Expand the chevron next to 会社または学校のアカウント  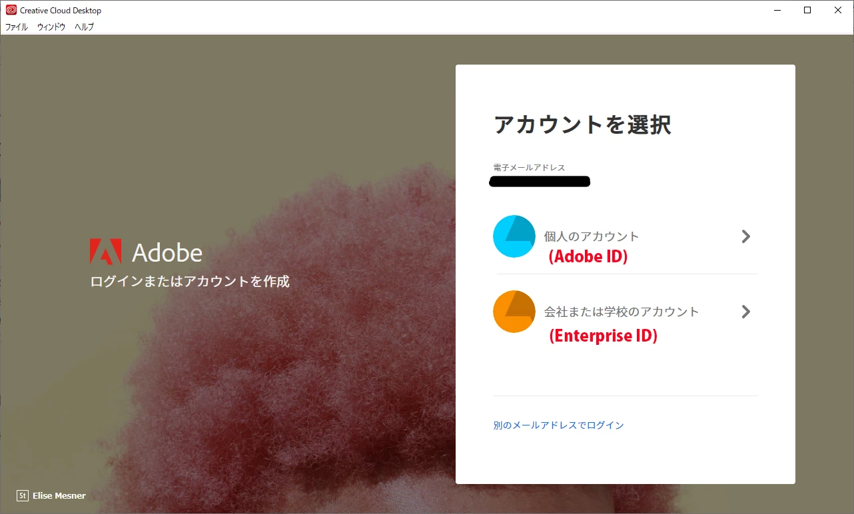coord(746,312)
